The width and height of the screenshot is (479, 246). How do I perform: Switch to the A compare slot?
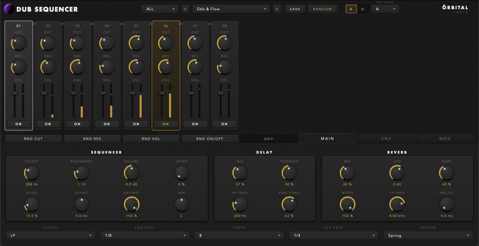point(351,9)
